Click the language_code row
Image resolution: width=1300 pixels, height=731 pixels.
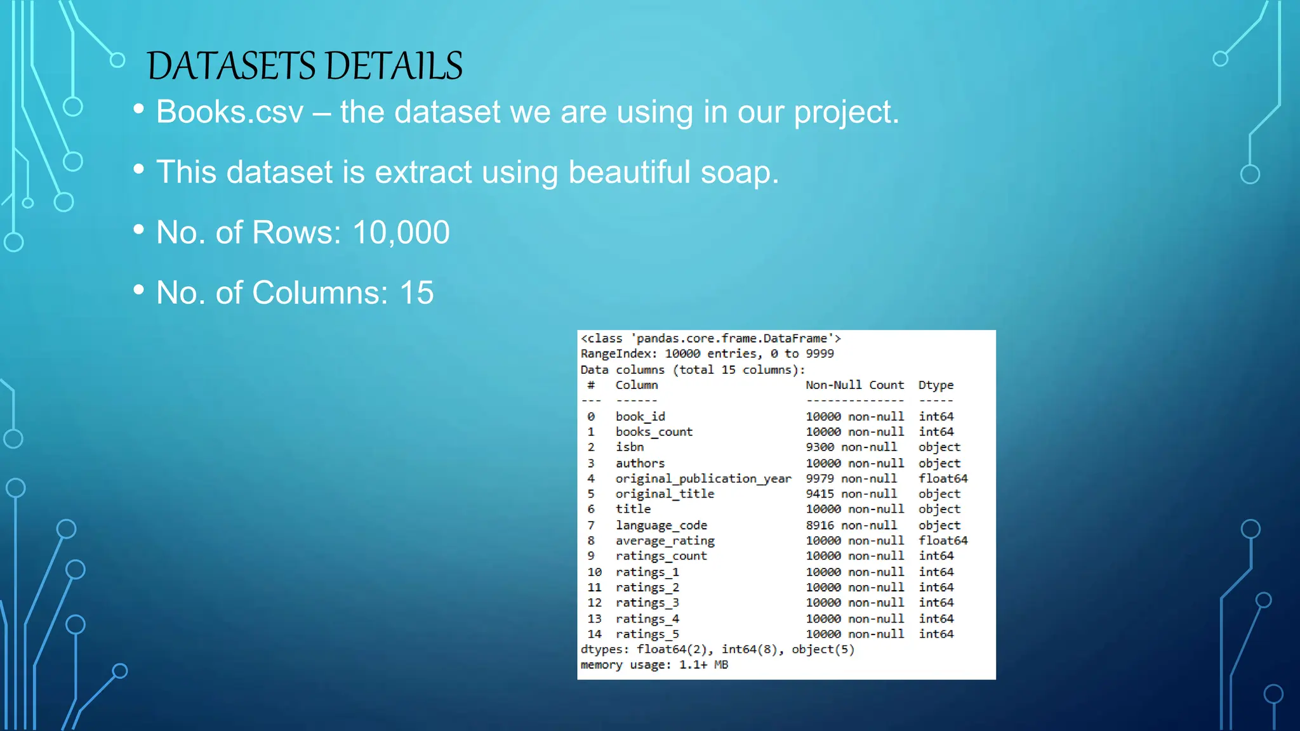[x=661, y=525]
